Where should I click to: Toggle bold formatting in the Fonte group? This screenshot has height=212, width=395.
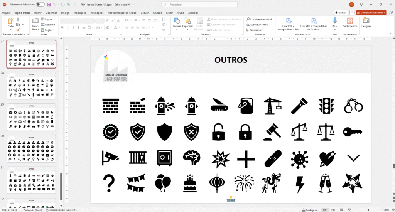click(x=62, y=27)
